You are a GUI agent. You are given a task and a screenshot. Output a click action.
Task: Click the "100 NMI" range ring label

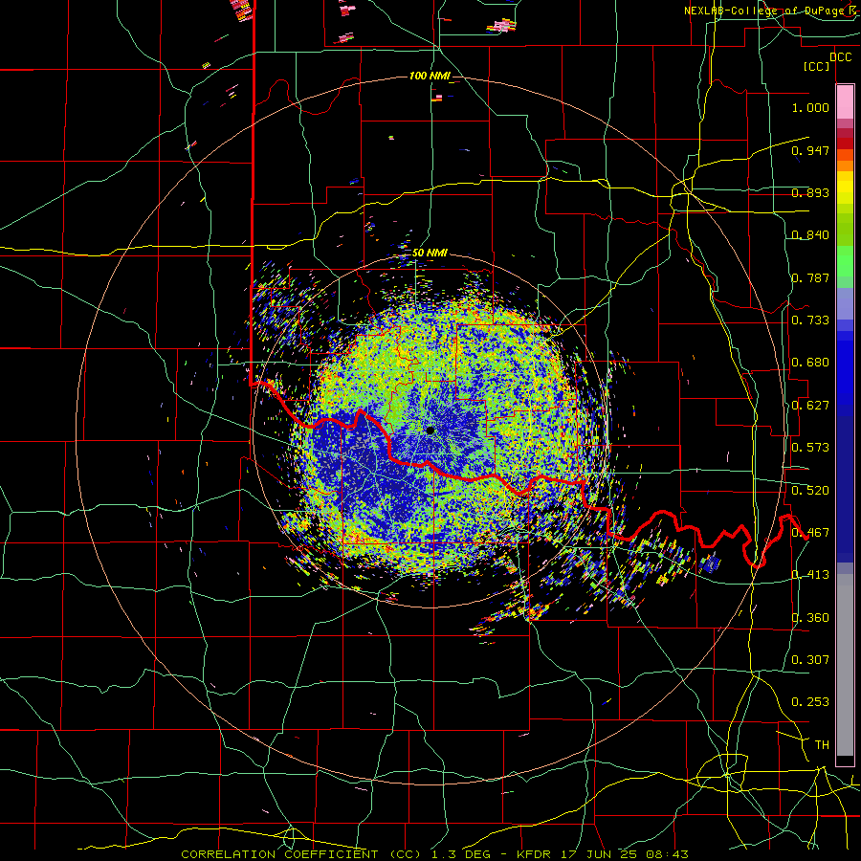coord(430,76)
